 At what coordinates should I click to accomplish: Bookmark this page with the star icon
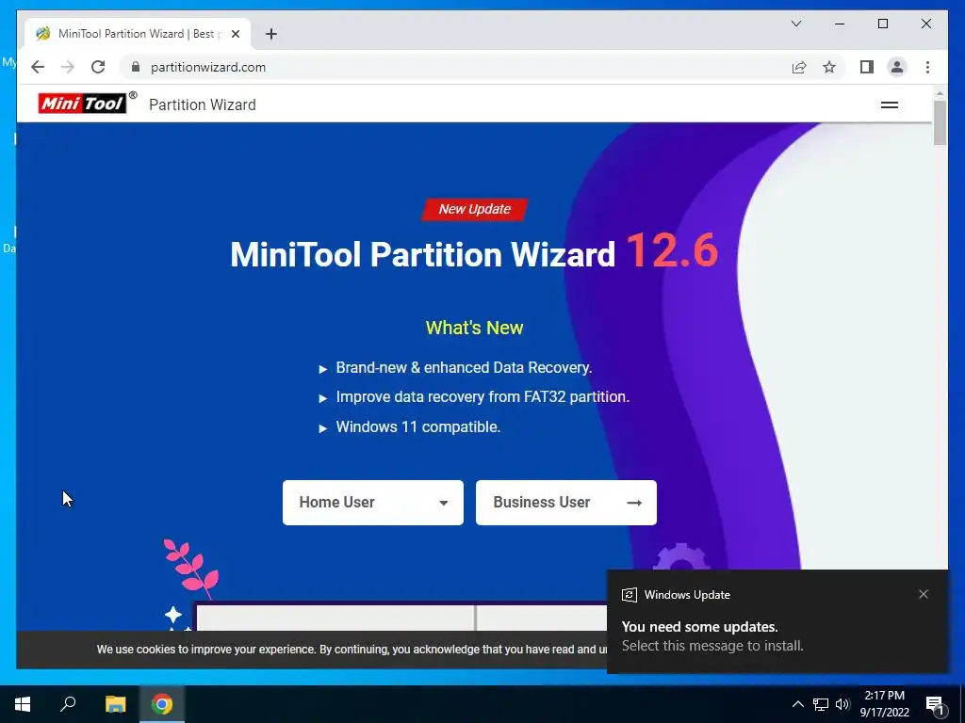(x=829, y=67)
